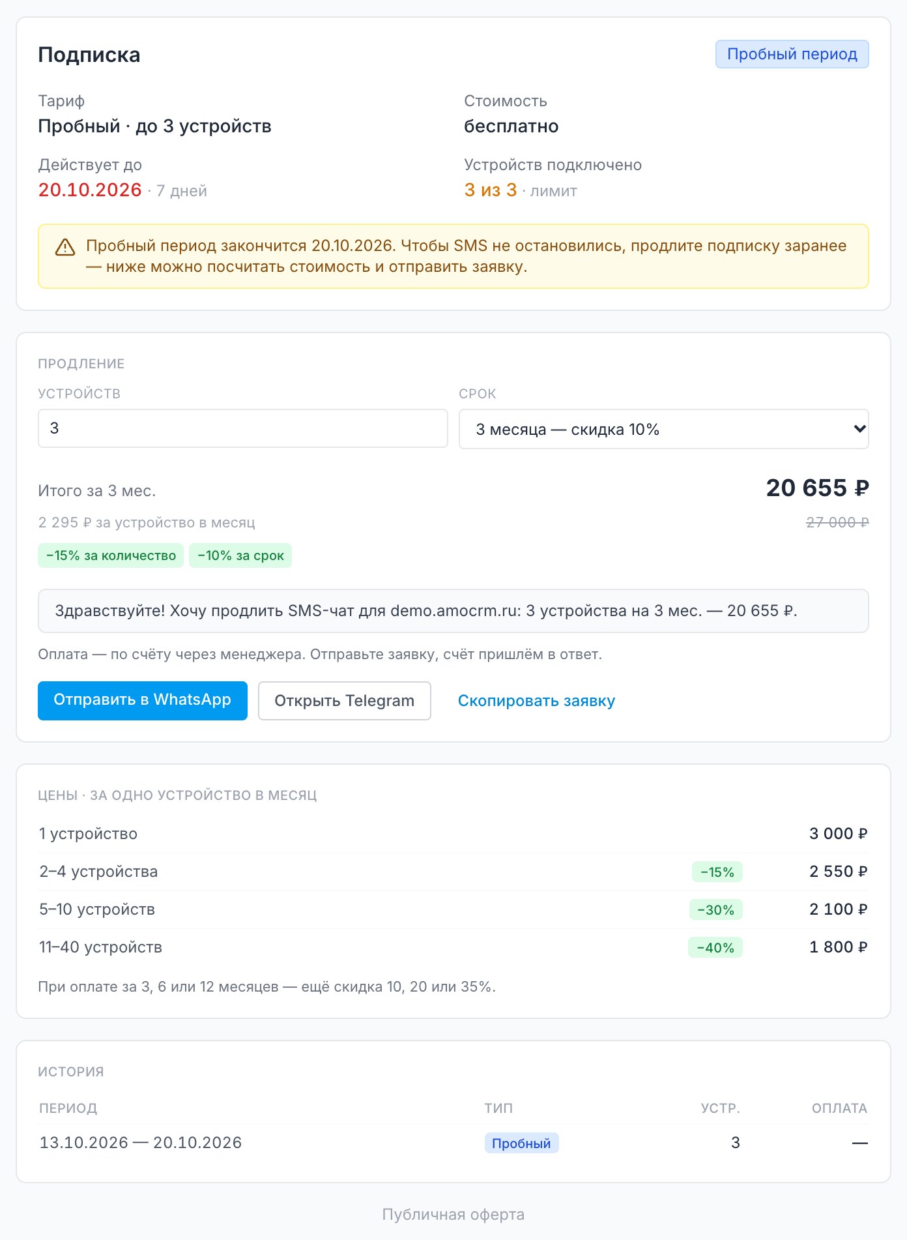
Task: Click the ОПЛАТА column header in history
Action: (840, 1108)
